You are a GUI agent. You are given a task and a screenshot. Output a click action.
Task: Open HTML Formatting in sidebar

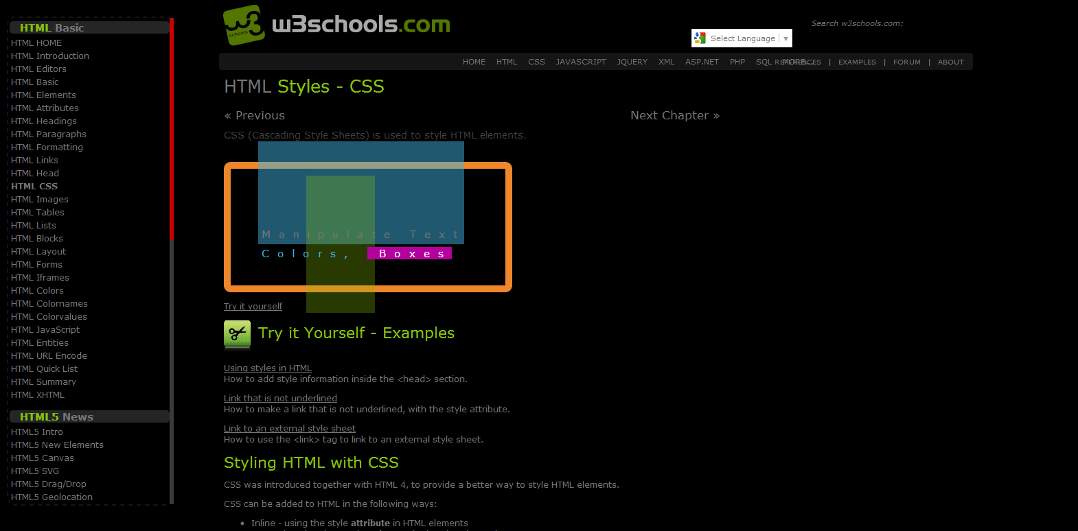pyautogui.click(x=47, y=147)
